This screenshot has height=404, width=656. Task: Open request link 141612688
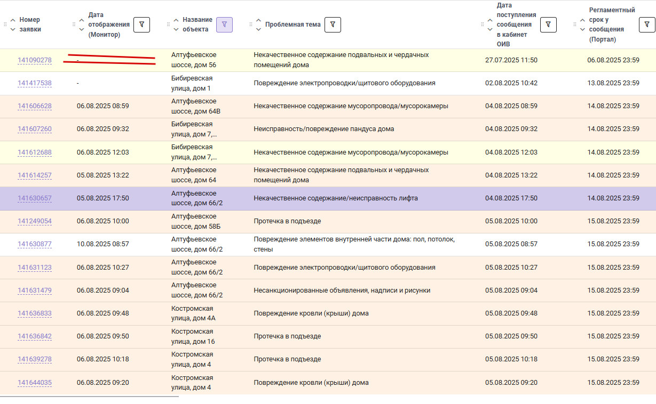tap(35, 152)
